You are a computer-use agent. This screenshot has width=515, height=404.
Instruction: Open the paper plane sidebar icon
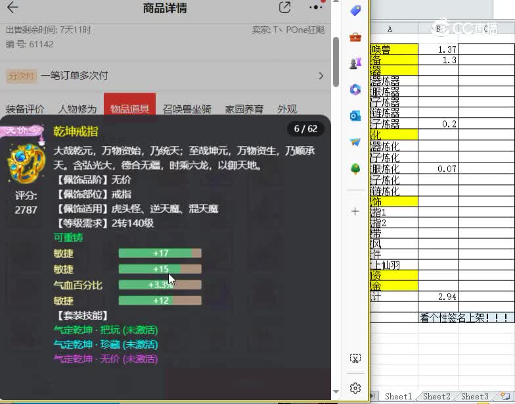355,142
